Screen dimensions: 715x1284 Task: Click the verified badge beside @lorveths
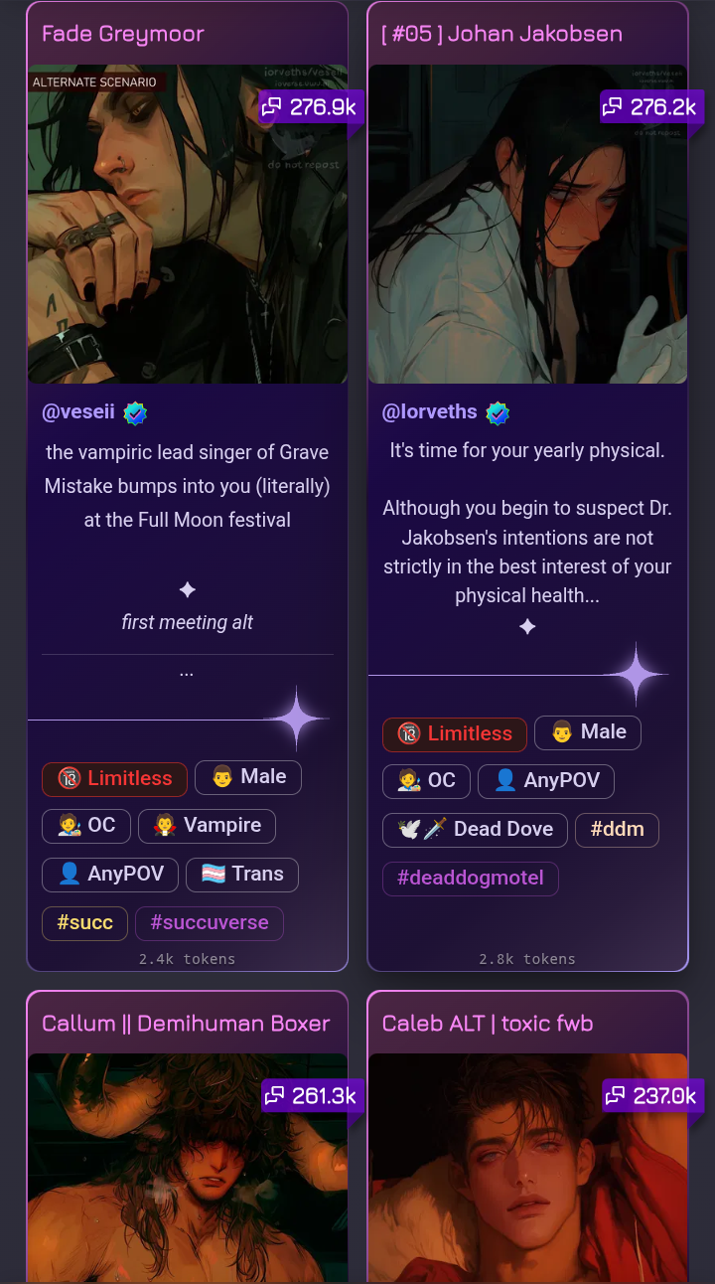click(x=498, y=412)
